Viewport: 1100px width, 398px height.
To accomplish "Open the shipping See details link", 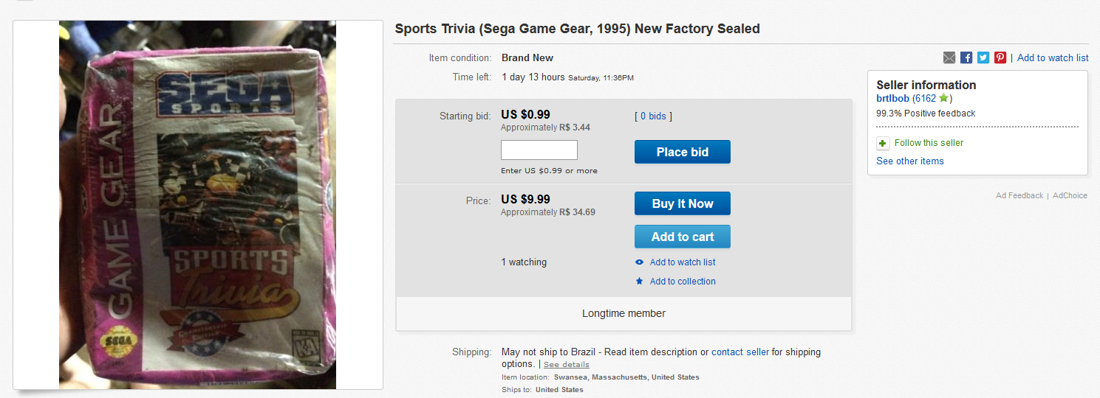I will pyautogui.click(x=567, y=364).
